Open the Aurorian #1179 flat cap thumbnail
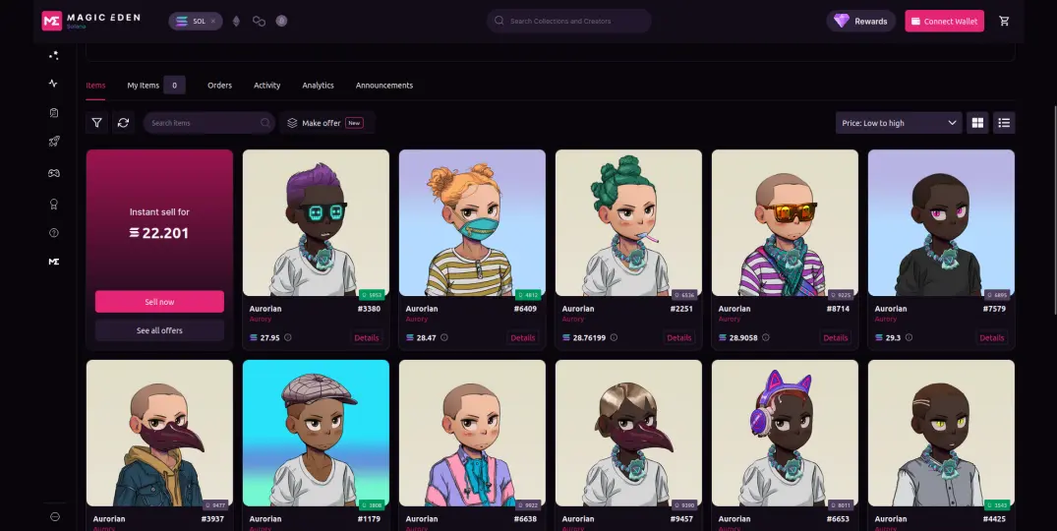Image resolution: width=1057 pixels, height=531 pixels. click(317, 433)
